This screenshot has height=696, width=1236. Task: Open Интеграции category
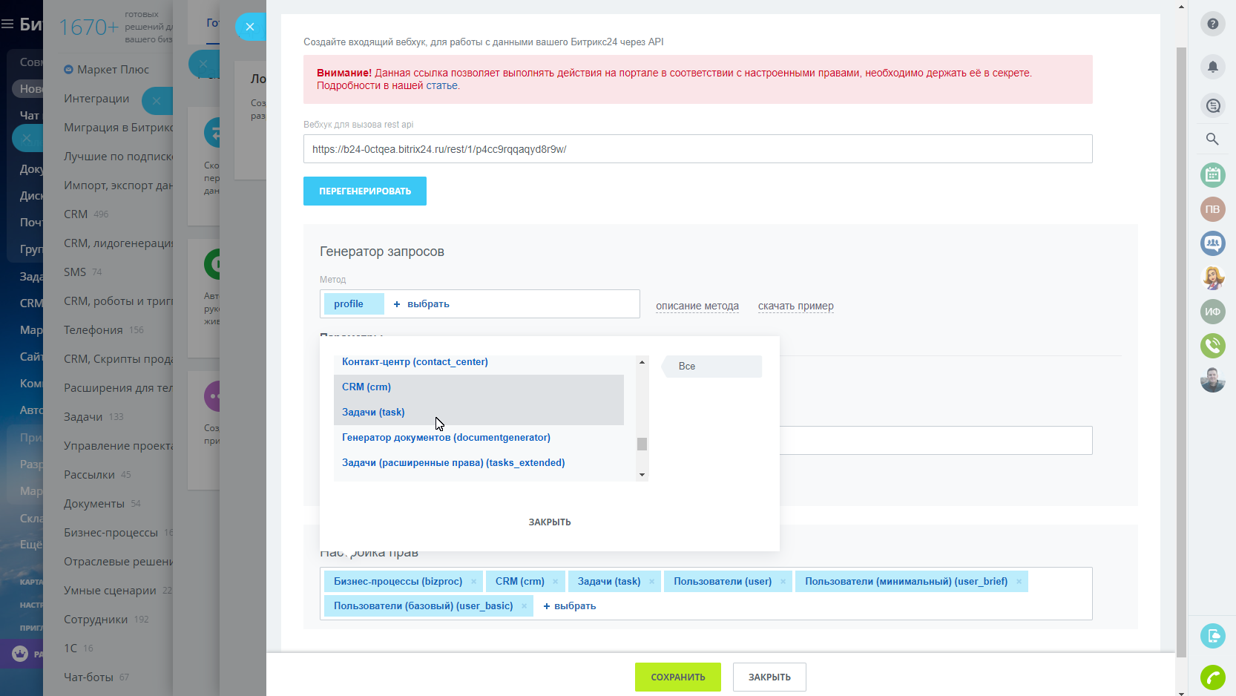tap(96, 99)
